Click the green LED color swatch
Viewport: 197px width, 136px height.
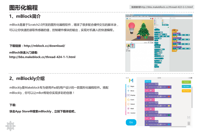coord(169,115)
